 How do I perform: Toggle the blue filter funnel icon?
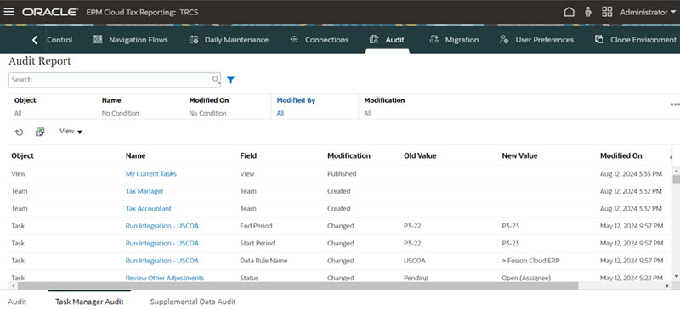(x=230, y=80)
